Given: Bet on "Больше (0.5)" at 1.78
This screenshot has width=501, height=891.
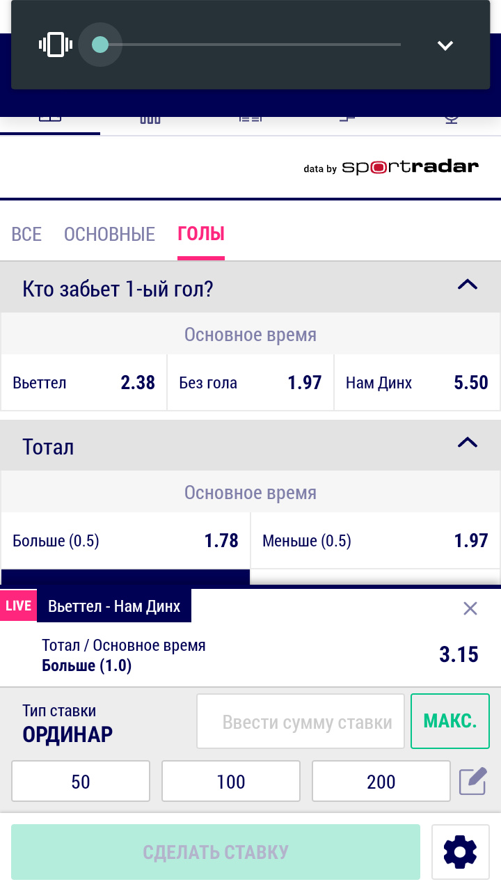Looking at the screenshot, I should [x=125, y=541].
